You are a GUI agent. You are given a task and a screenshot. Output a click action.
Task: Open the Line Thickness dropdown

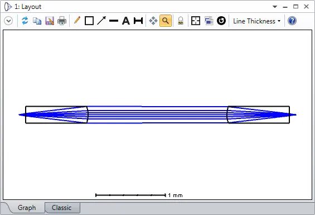pyautogui.click(x=256, y=21)
